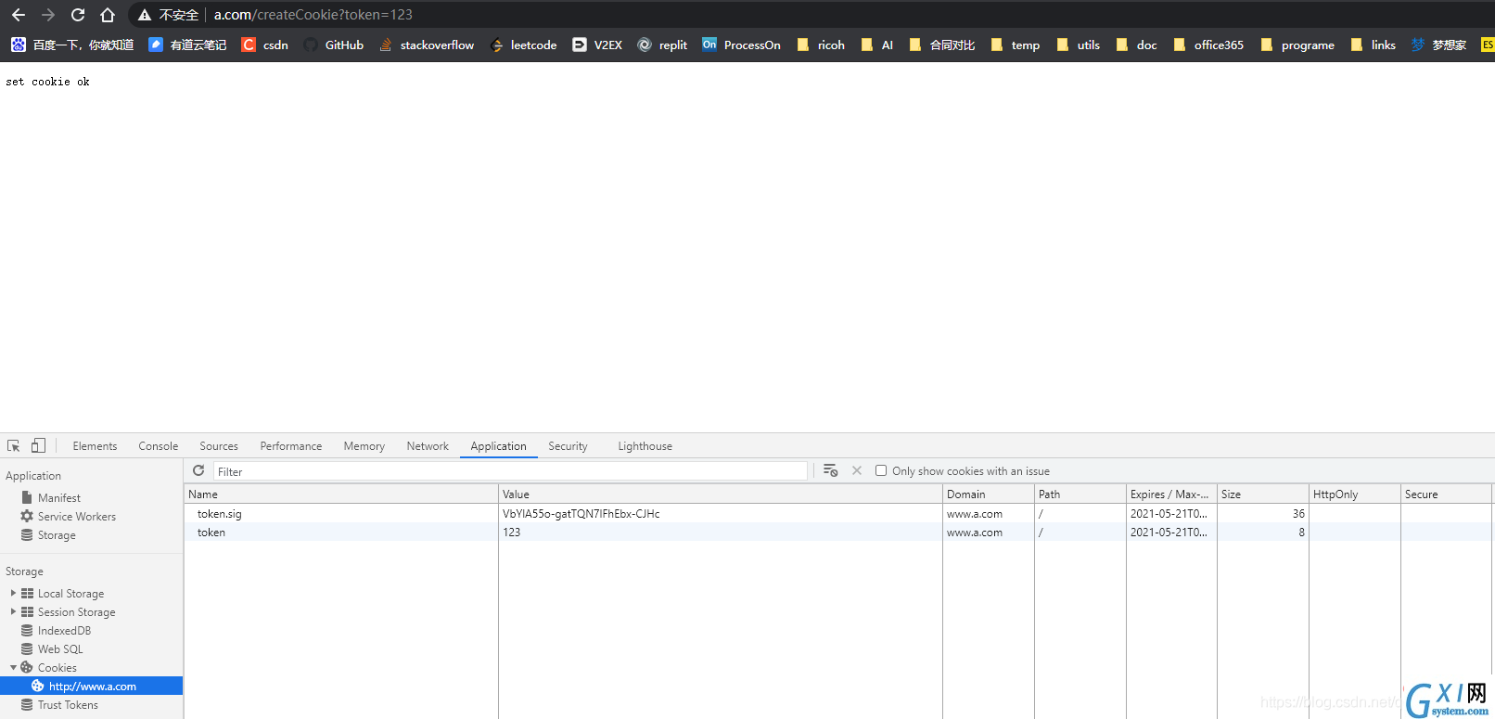1495x719 pixels.
Task: Open the stackoverflow bookmark
Action: point(427,45)
